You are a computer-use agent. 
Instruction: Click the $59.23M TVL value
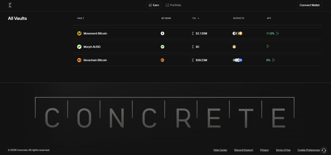pyautogui.click(x=201, y=60)
